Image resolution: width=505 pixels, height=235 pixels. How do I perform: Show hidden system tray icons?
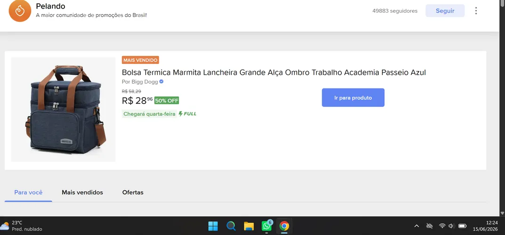pos(416,226)
